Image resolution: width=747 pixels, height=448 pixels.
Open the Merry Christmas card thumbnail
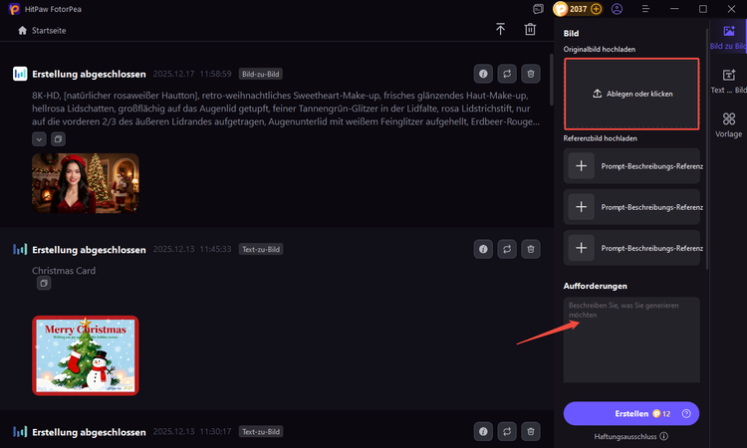[x=85, y=355]
